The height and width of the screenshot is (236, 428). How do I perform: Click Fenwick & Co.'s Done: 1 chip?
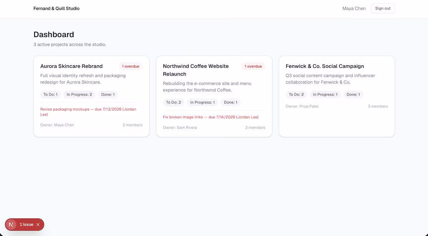[353, 94]
